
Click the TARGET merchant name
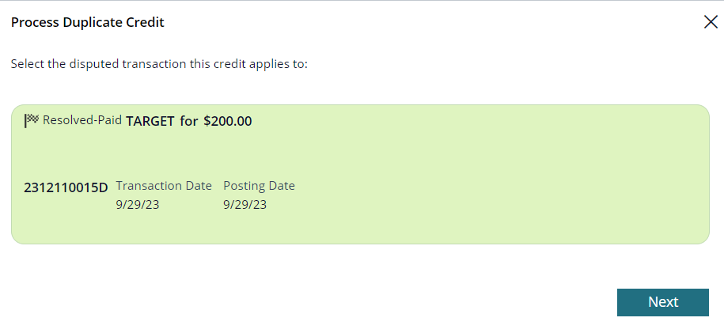(x=150, y=121)
